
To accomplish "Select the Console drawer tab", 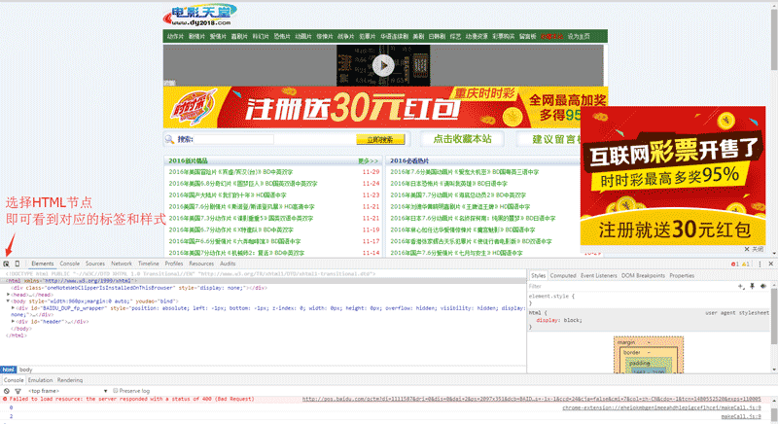I will click(x=14, y=380).
